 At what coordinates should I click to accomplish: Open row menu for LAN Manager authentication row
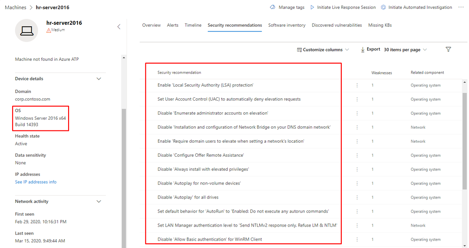tap(357, 226)
